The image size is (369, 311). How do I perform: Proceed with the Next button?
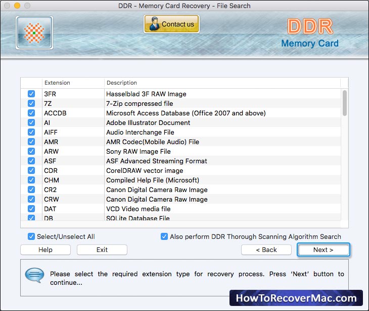324,250
